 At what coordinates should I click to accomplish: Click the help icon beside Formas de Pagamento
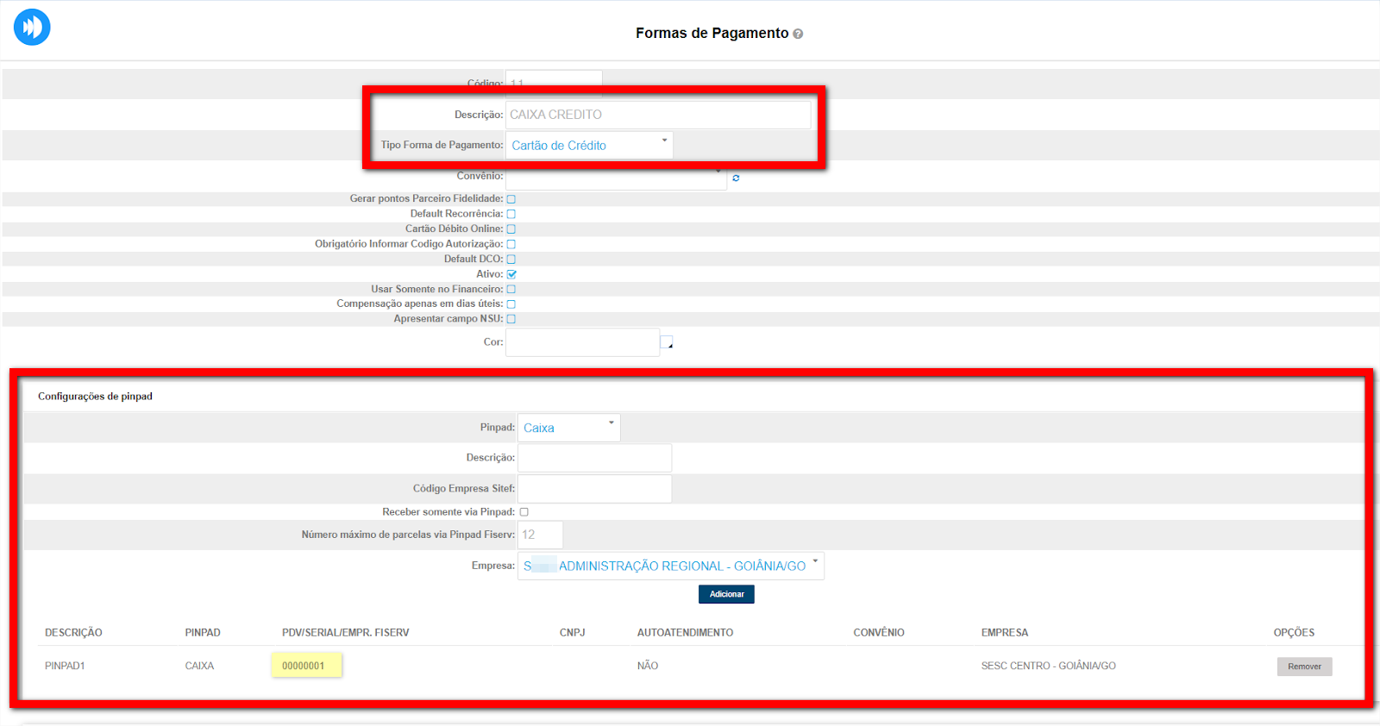[x=798, y=34]
